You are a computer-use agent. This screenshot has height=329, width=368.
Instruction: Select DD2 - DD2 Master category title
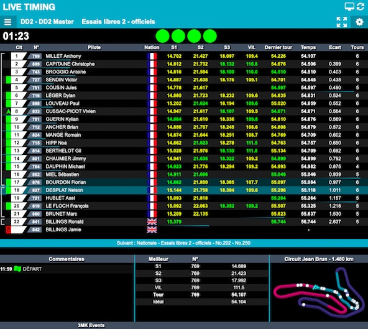47,22
